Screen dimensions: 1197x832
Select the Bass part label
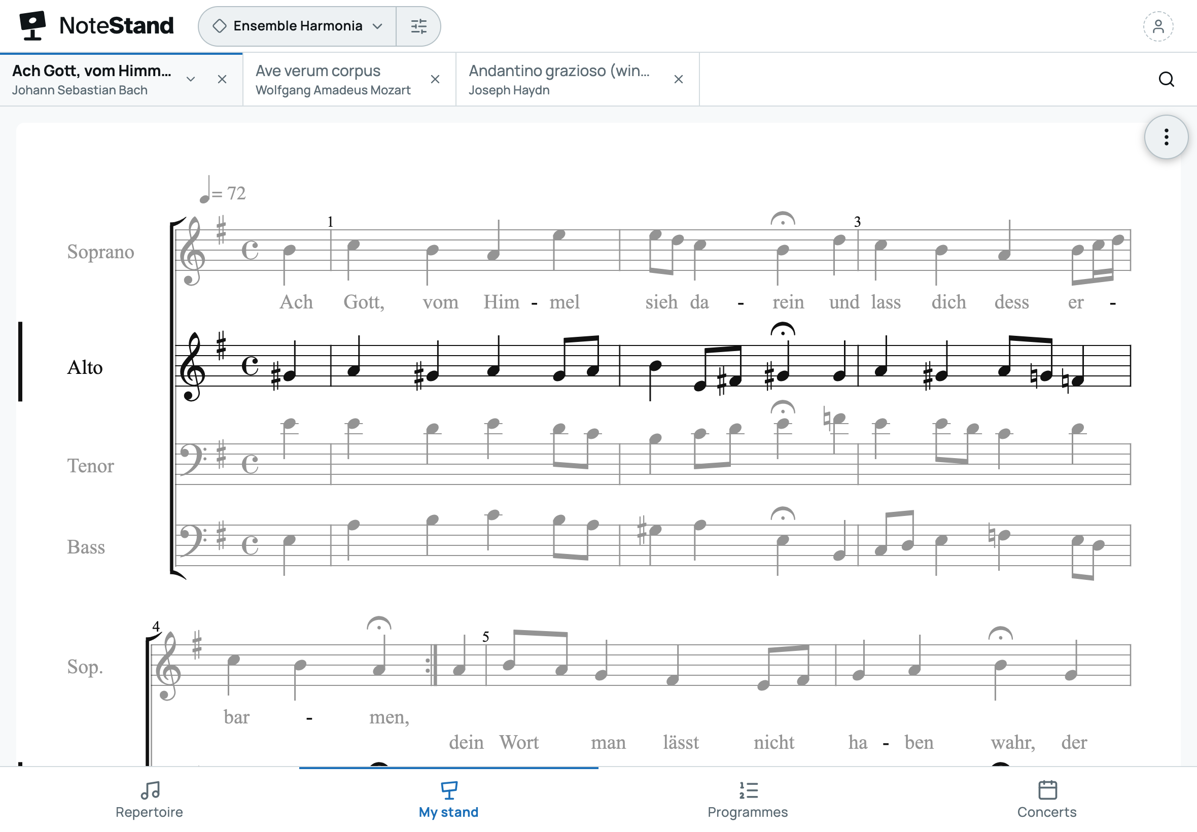point(86,547)
